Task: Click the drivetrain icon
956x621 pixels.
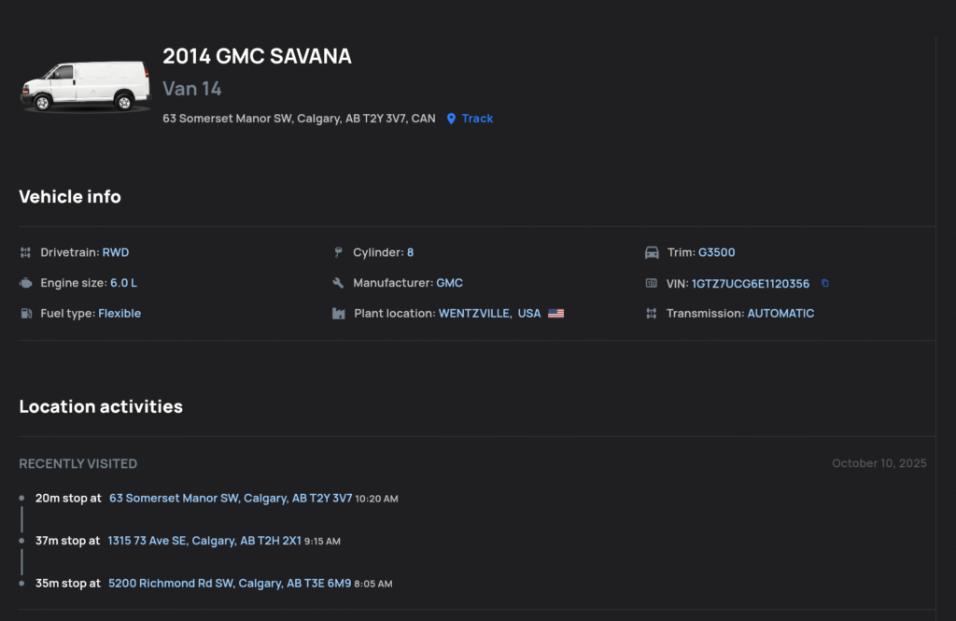Action: pyautogui.click(x=25, y=252)
